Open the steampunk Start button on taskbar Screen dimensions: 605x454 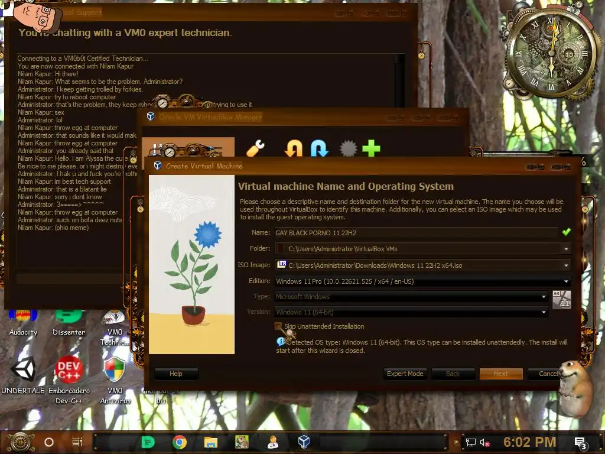click(x=21, y=442)
